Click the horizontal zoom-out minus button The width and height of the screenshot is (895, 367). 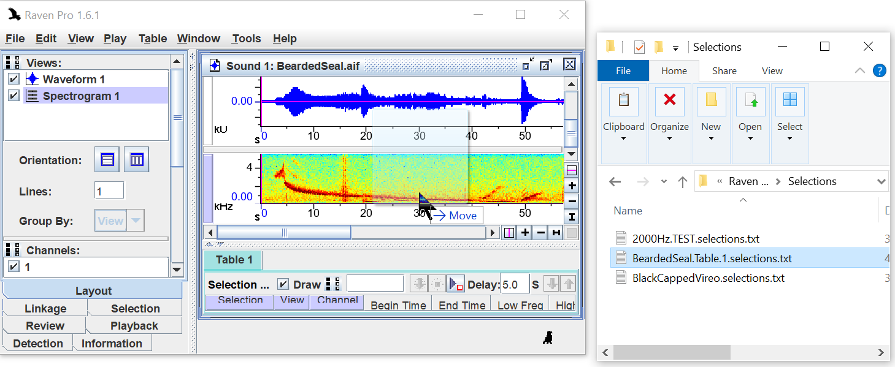coord(540,233)
